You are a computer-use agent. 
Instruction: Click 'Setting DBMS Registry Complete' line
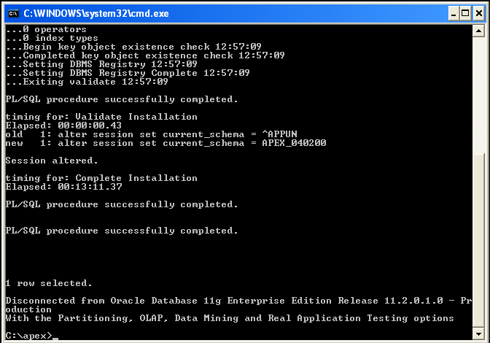128,73
